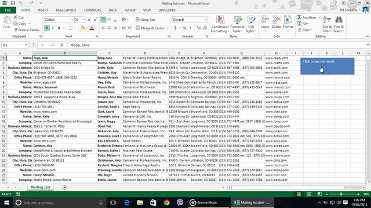Open the Windows Start menu
Screen dimensions: 371x208
[6, 203]
